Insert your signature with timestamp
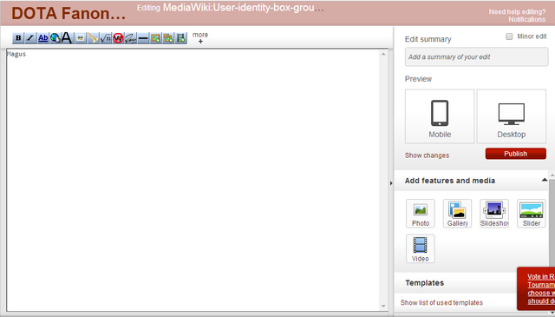The width and height of the screenshot is (555, 317). point(130,38)
